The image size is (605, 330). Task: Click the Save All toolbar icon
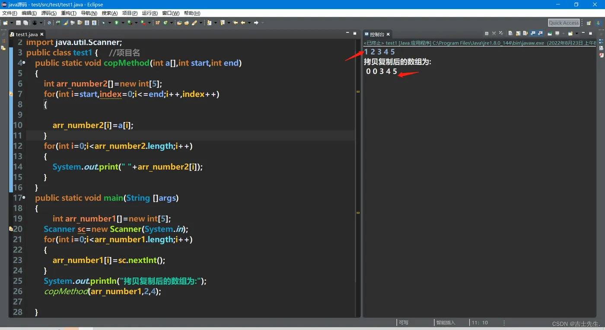tap(25, 22)
